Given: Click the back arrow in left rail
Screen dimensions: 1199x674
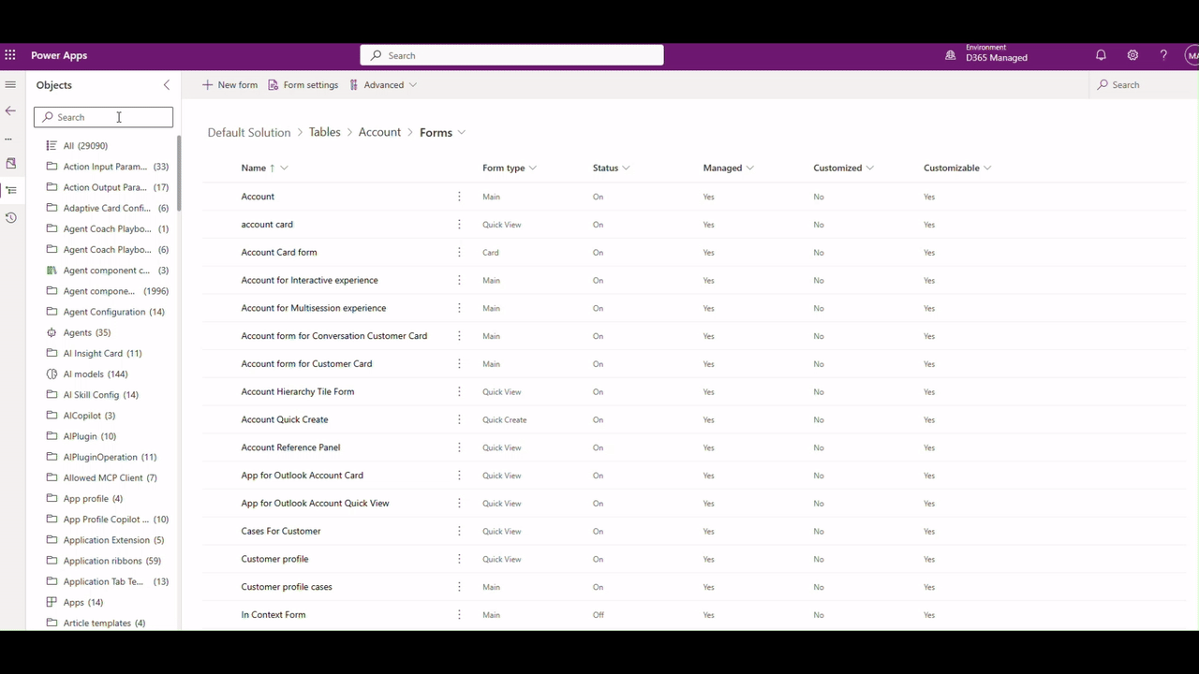Looking at the screenshot, I should point(10,110).
